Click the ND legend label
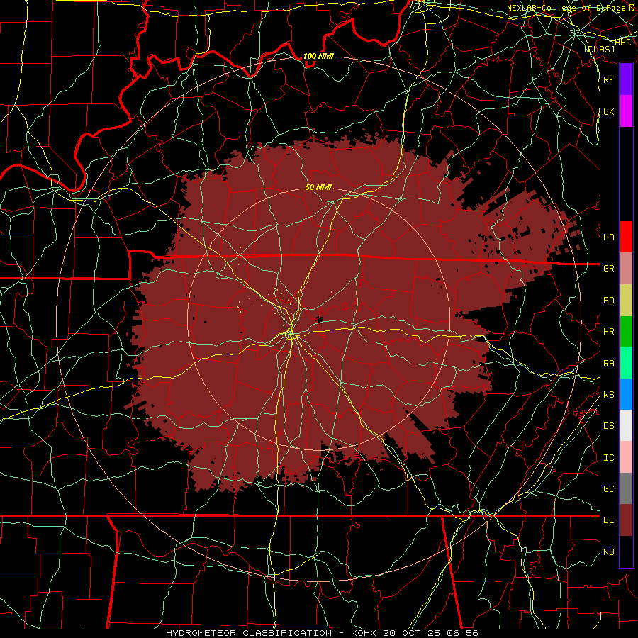This screenshot has height=638, width=638. tap(608, 552)
